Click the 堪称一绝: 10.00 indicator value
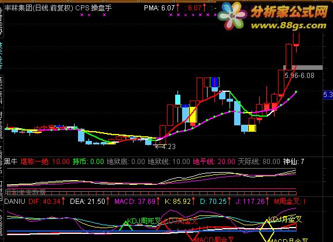 pos(45,162)
